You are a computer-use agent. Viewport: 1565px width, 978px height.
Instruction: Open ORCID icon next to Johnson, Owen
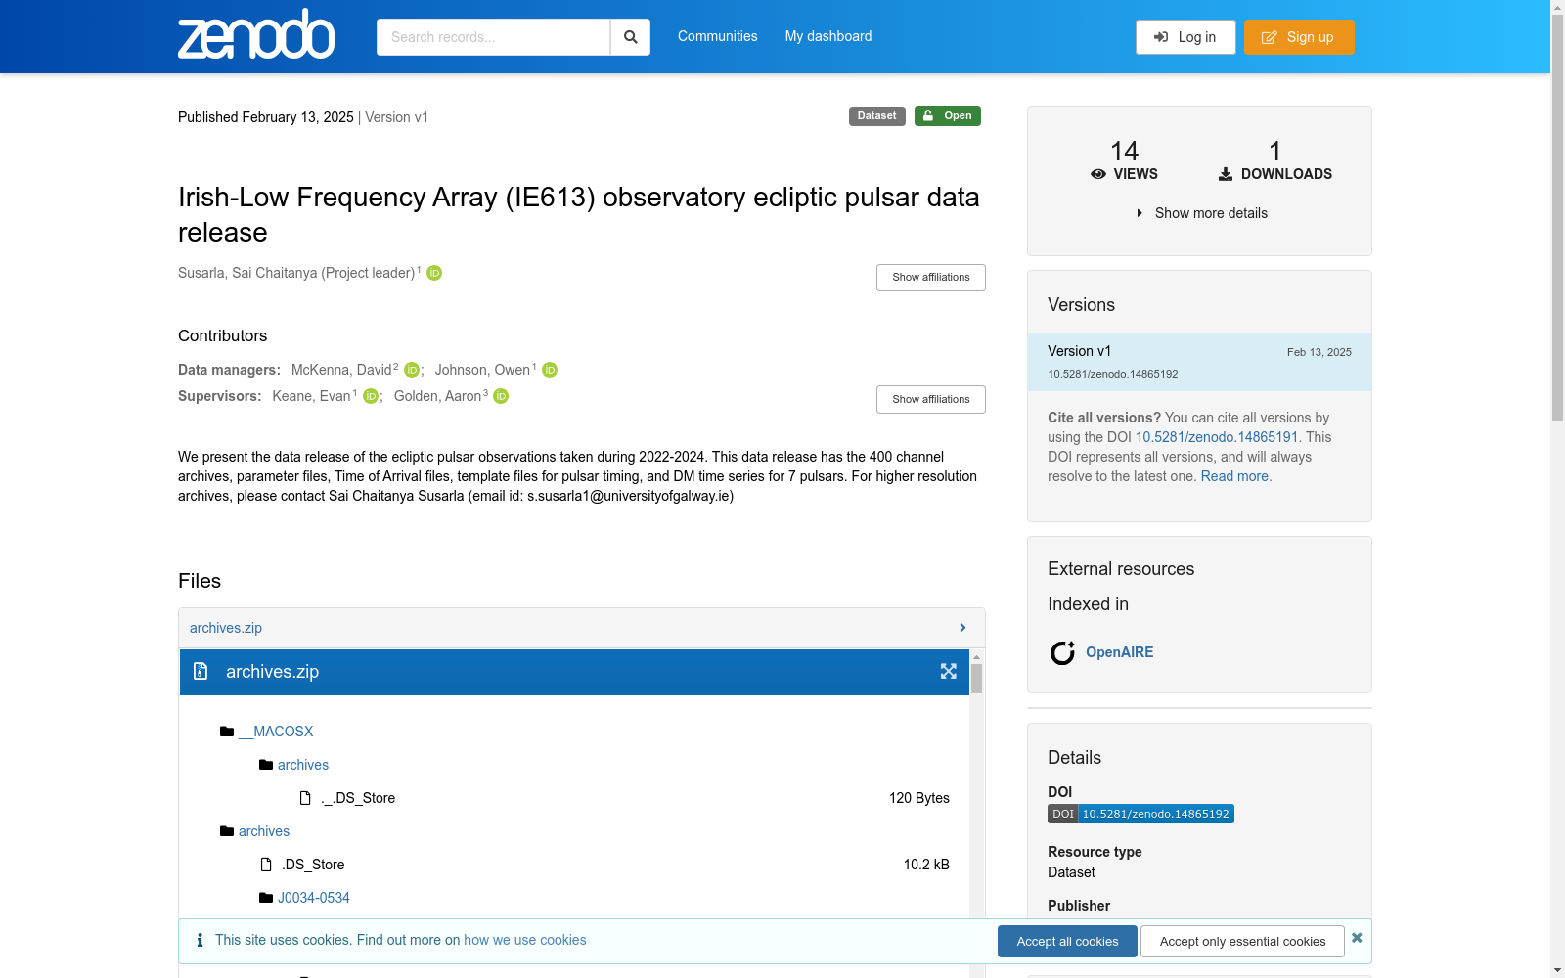pos(550,370)
